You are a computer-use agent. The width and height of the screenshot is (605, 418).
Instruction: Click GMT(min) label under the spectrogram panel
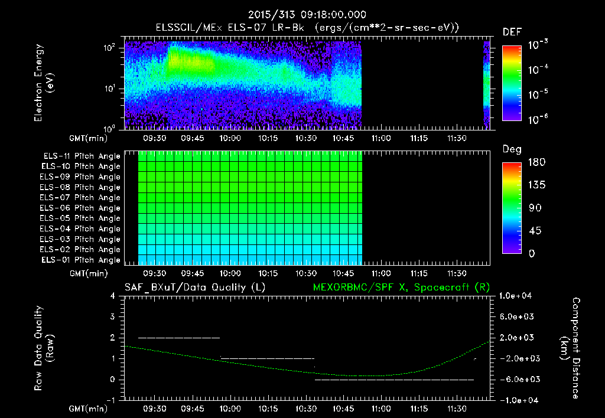pos(89,138)
